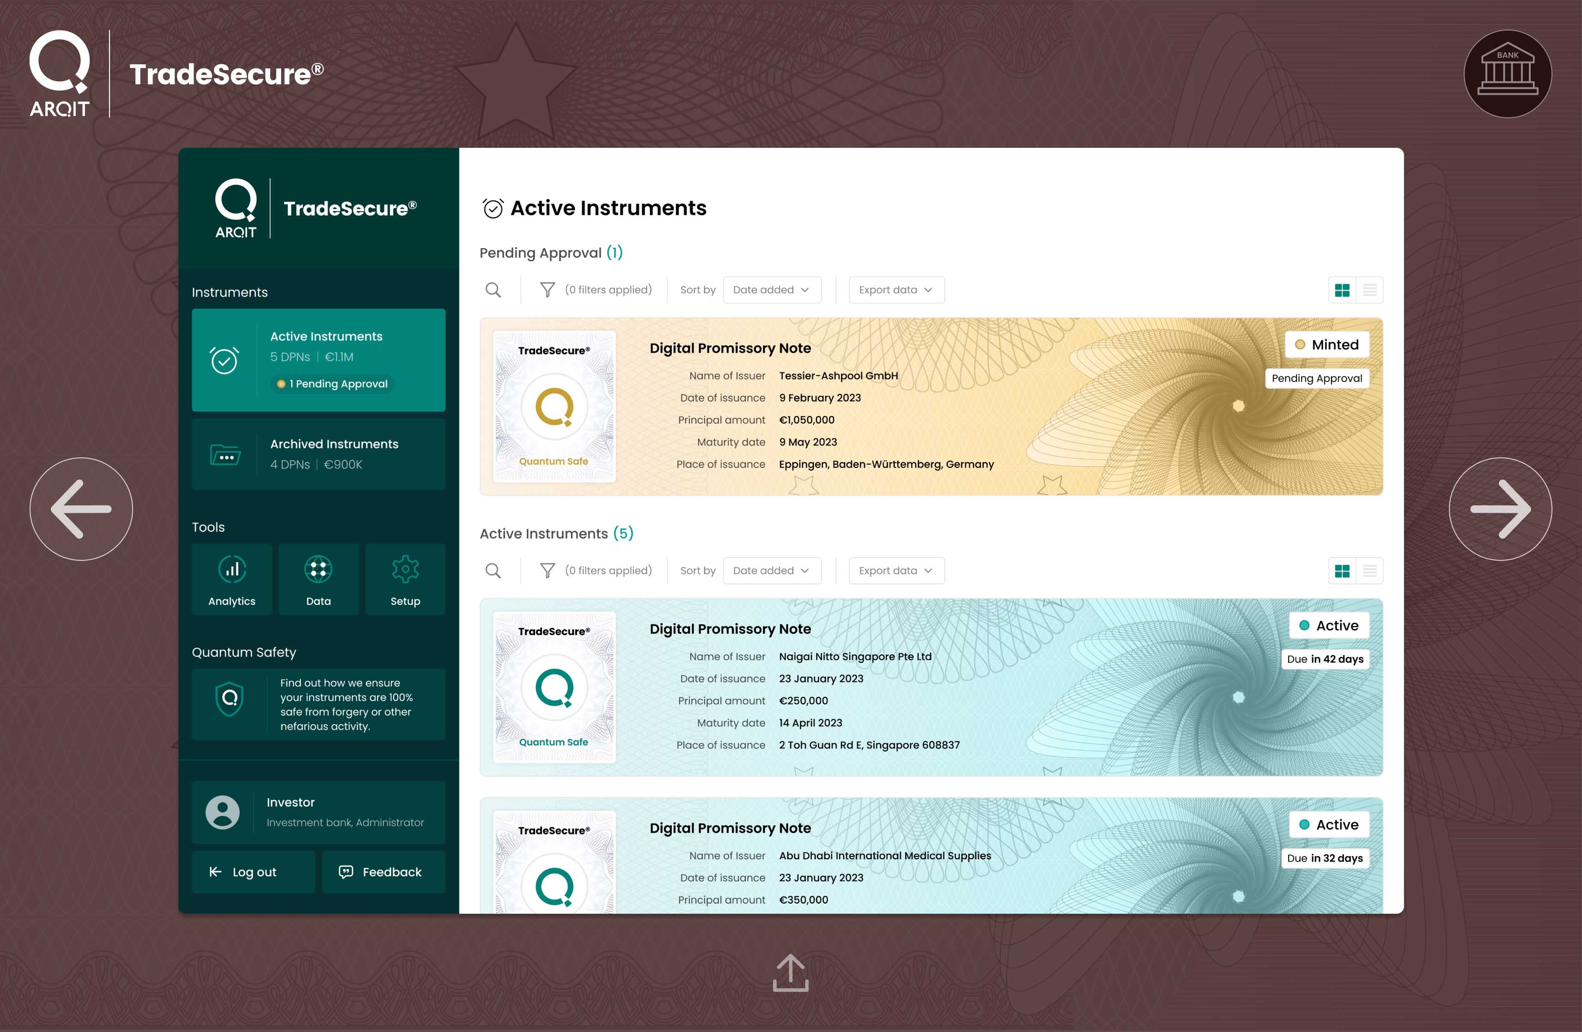Search within Pending Approval instruments
The height and width of the screenshot is (1032, 1582).
point(493,290)
